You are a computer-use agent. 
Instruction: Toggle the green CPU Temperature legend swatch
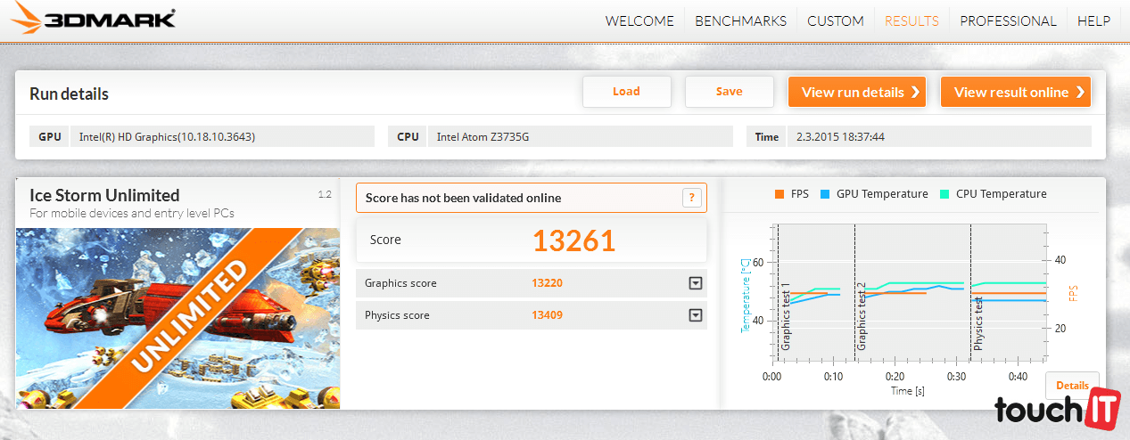(944, 194)
